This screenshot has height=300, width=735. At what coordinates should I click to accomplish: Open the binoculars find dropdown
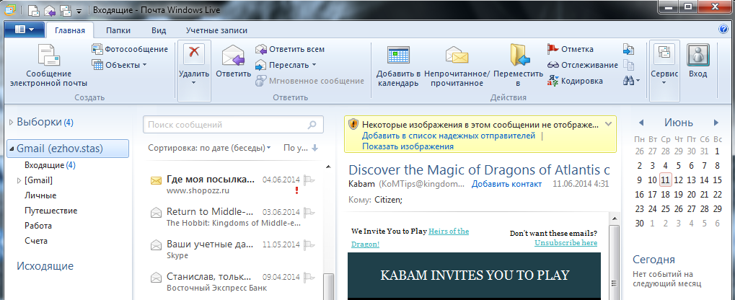click(x=631, y=81)
